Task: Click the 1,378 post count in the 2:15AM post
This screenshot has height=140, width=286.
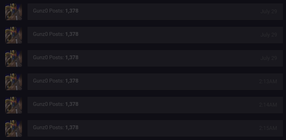Action: click(x=72, y=127)
